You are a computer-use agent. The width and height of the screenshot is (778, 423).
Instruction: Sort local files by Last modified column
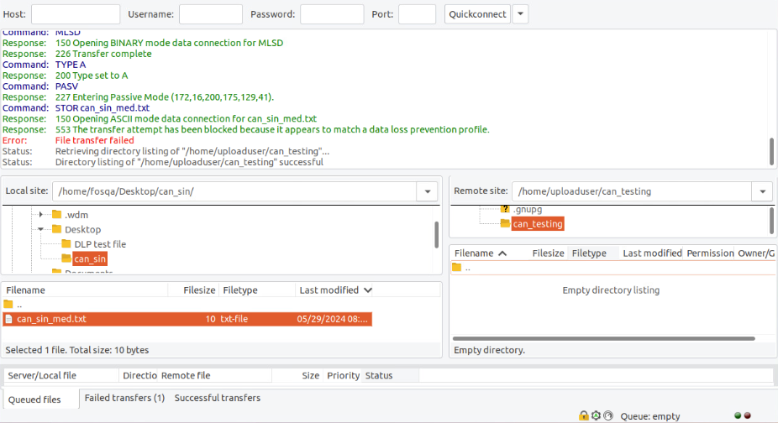[331, 290]
